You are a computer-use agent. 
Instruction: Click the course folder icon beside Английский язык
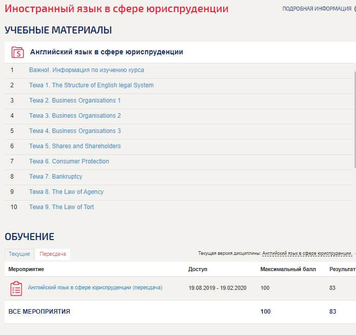click(17, 52)
